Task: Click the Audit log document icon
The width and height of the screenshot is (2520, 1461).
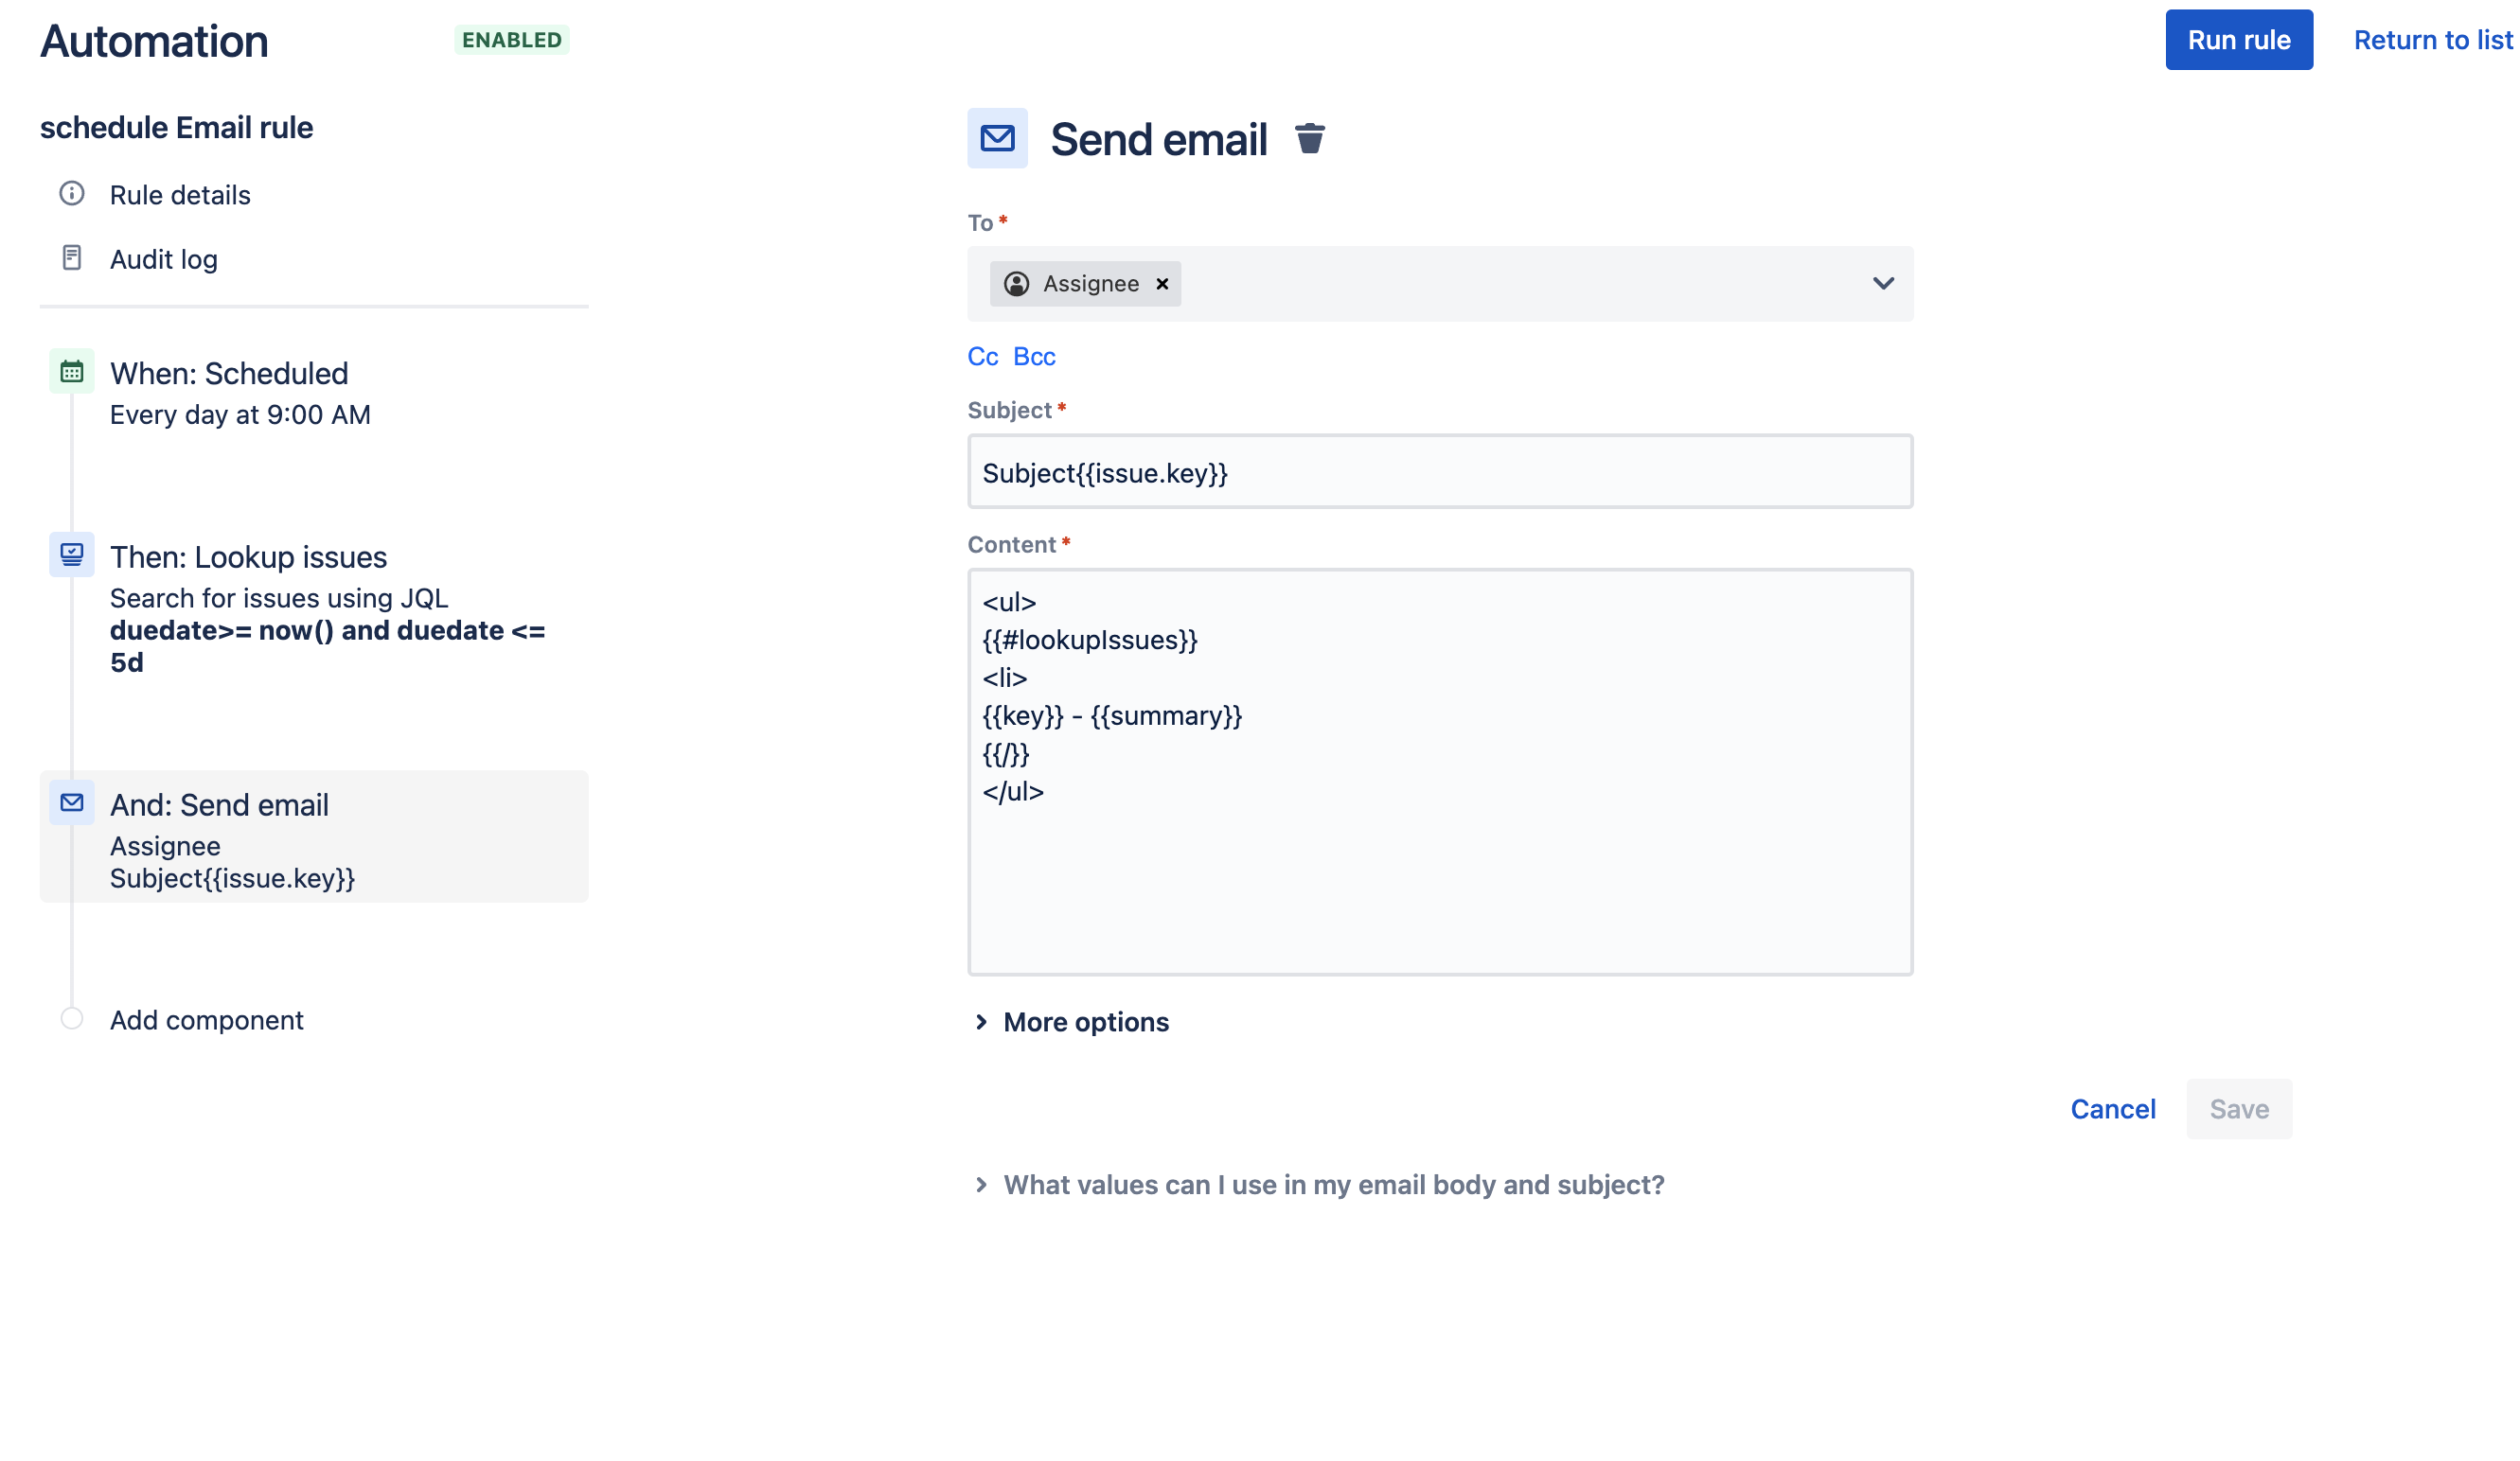Action: pyautogui.click(x=71, y=257)
